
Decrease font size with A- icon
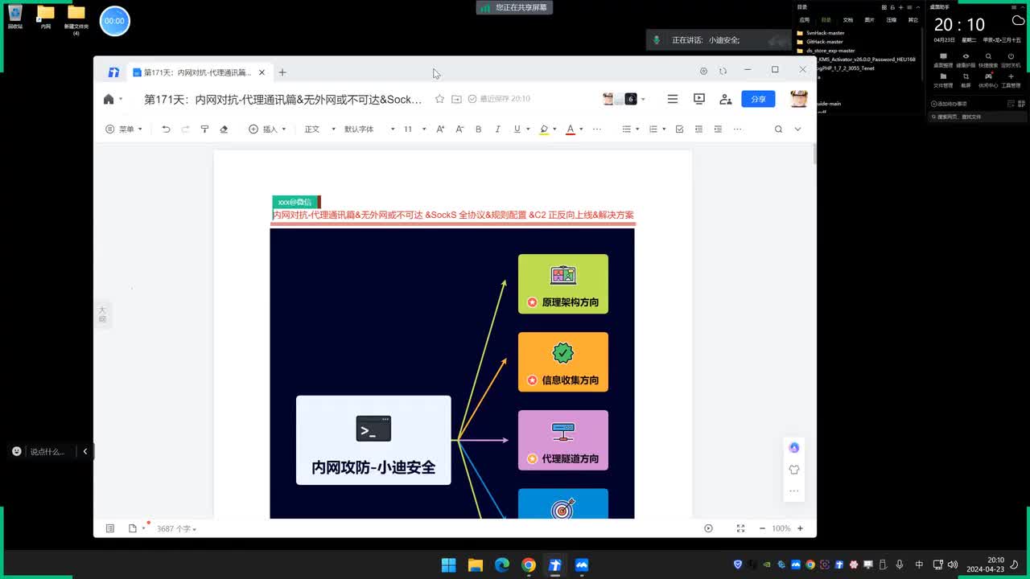pos(459,129)
